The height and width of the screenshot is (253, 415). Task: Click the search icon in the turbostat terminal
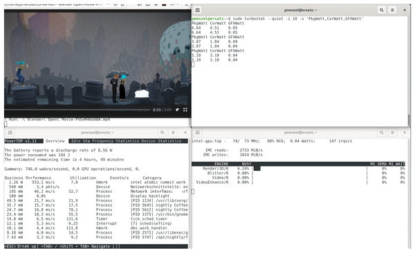coord(381,10)
